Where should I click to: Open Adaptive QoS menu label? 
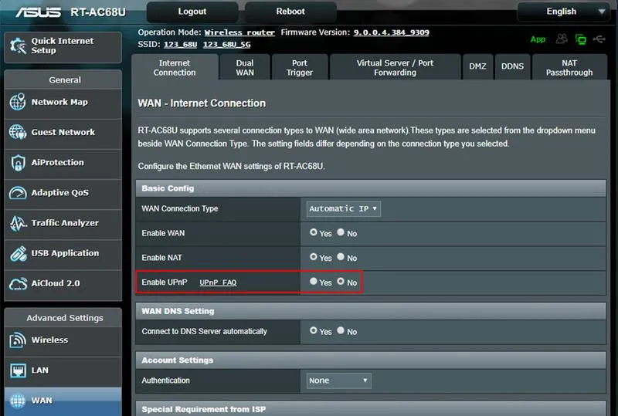(60, 193)
